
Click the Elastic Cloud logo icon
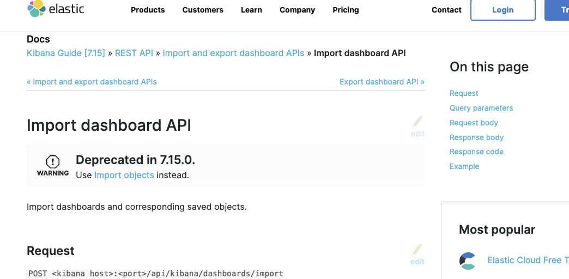(x=468, y=261)
